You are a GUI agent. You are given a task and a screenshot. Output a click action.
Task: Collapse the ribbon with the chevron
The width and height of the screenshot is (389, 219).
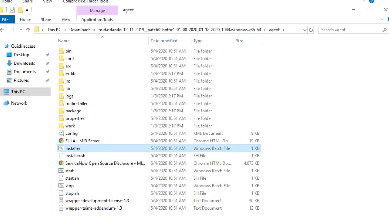tap(382, 19)
